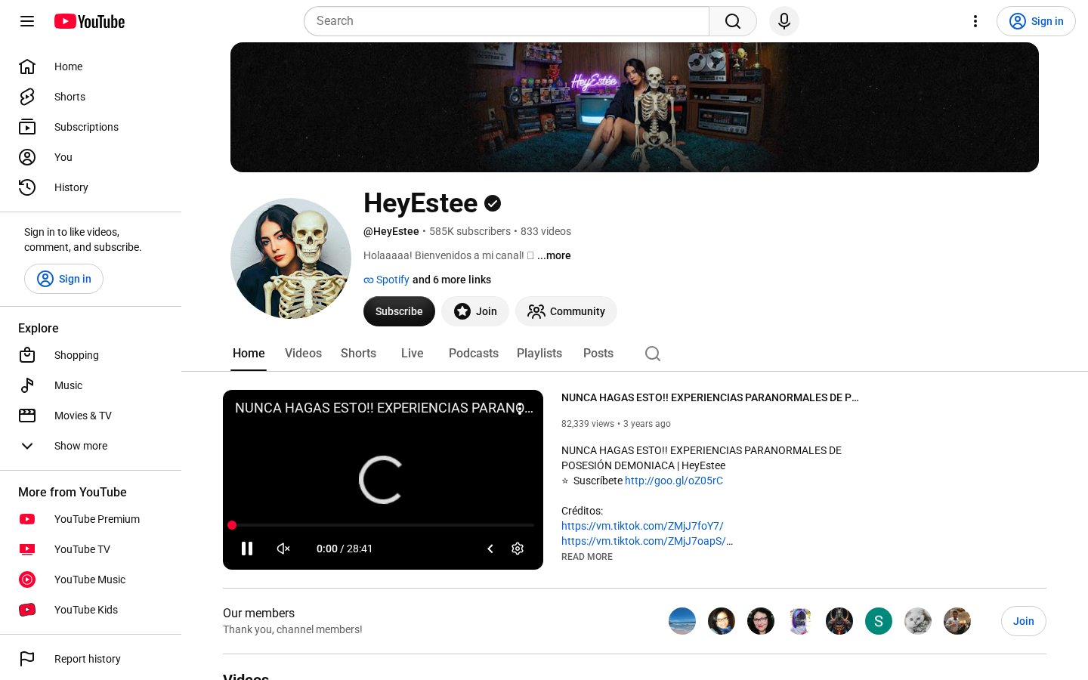Click the beach-photo member avatar
The image size is (1088, 680).
682,621
